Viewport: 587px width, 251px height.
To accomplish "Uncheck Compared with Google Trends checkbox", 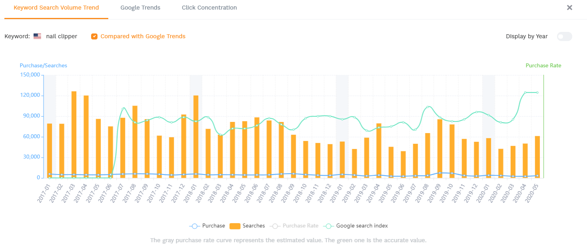I will [94, 36].
